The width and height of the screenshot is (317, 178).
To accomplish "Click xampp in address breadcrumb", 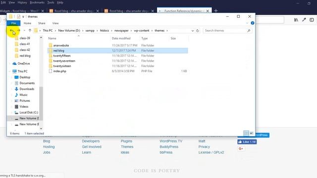I will click(x=90, y=31).
